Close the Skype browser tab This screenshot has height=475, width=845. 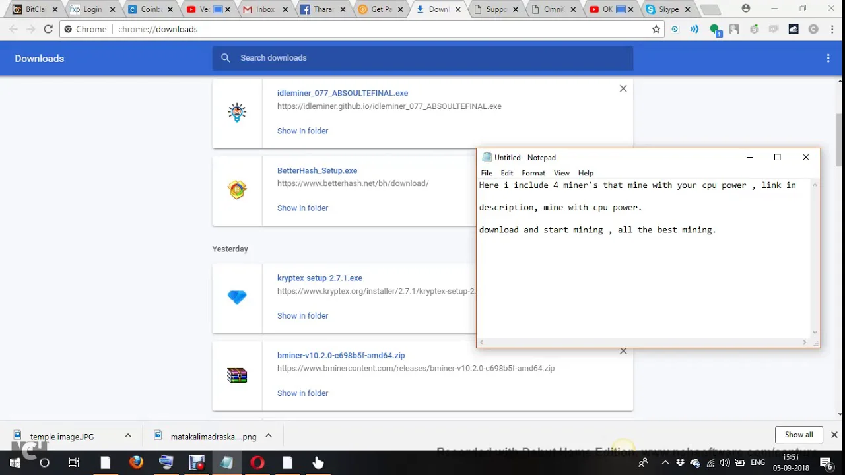(x=688, y=9)
